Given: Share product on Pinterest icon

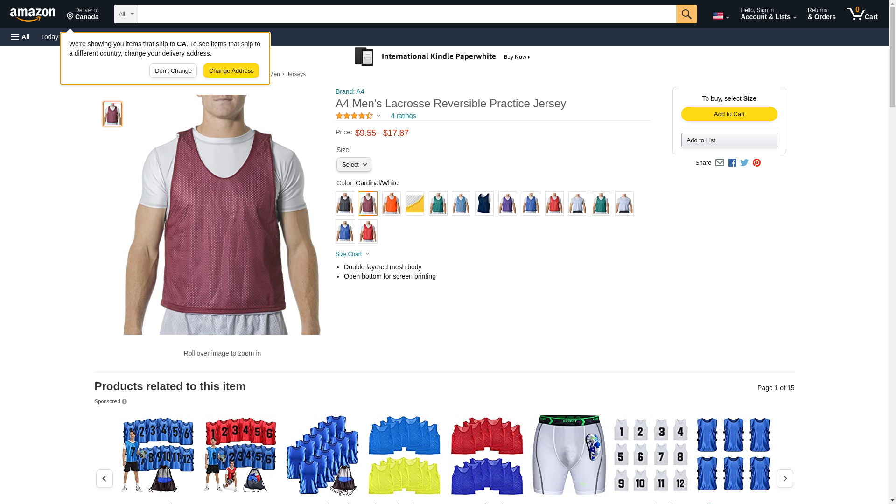Looking at the screenshot, I should pyautogui.click(x=756, y=163).
